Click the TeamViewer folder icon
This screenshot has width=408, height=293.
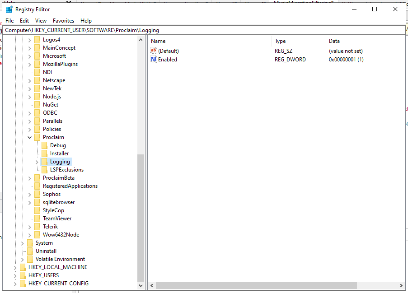[38, 219]
